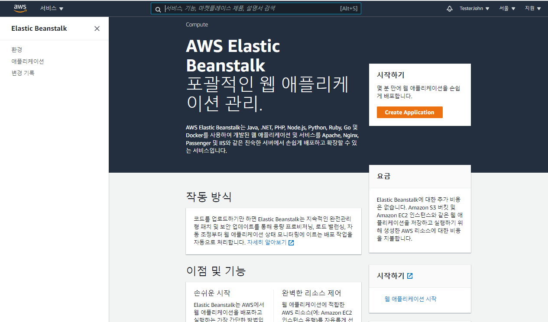Click the AWS Elastic Beanstalk main title
The width and height of the screenshot is (548, 322).
233,55
